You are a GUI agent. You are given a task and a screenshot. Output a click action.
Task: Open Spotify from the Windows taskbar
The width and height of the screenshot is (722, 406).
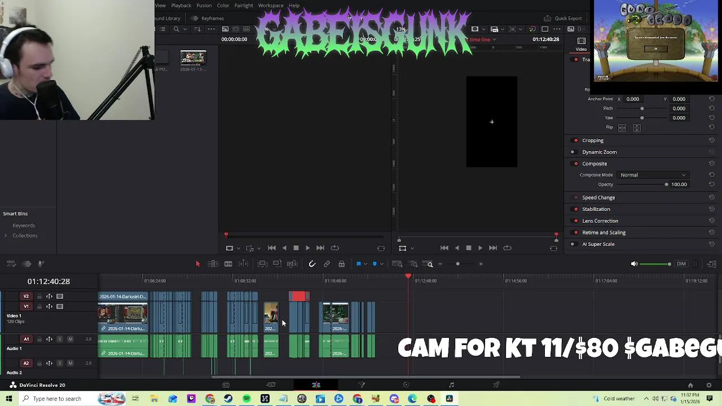(x=246, y=399)
